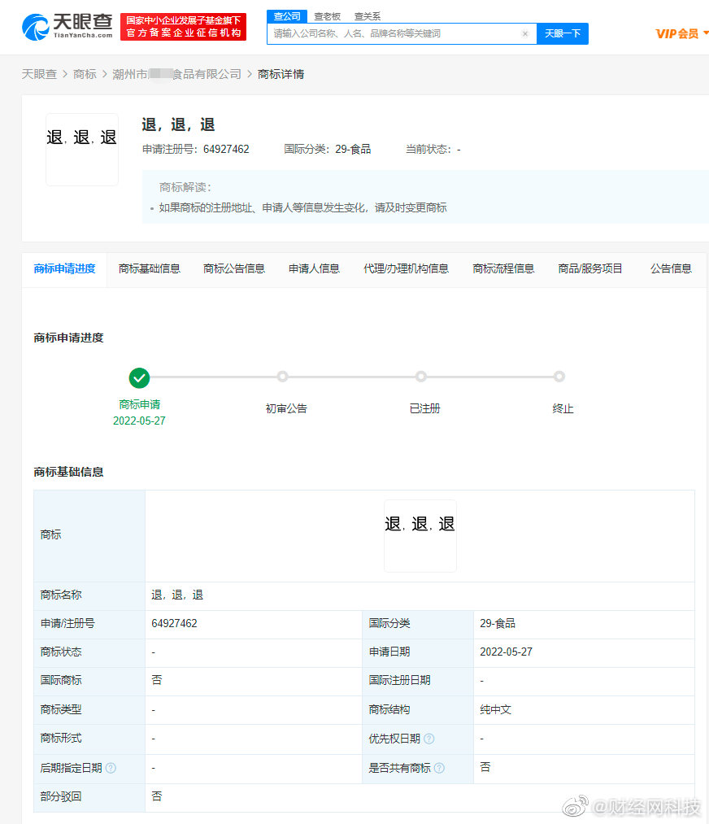Click the 初审公告 progress step circle
709x824 pixels.
(283, 377)
